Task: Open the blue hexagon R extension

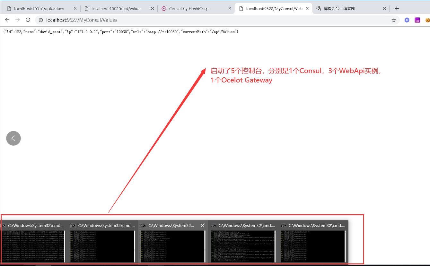Action: [x=407, y=20]
